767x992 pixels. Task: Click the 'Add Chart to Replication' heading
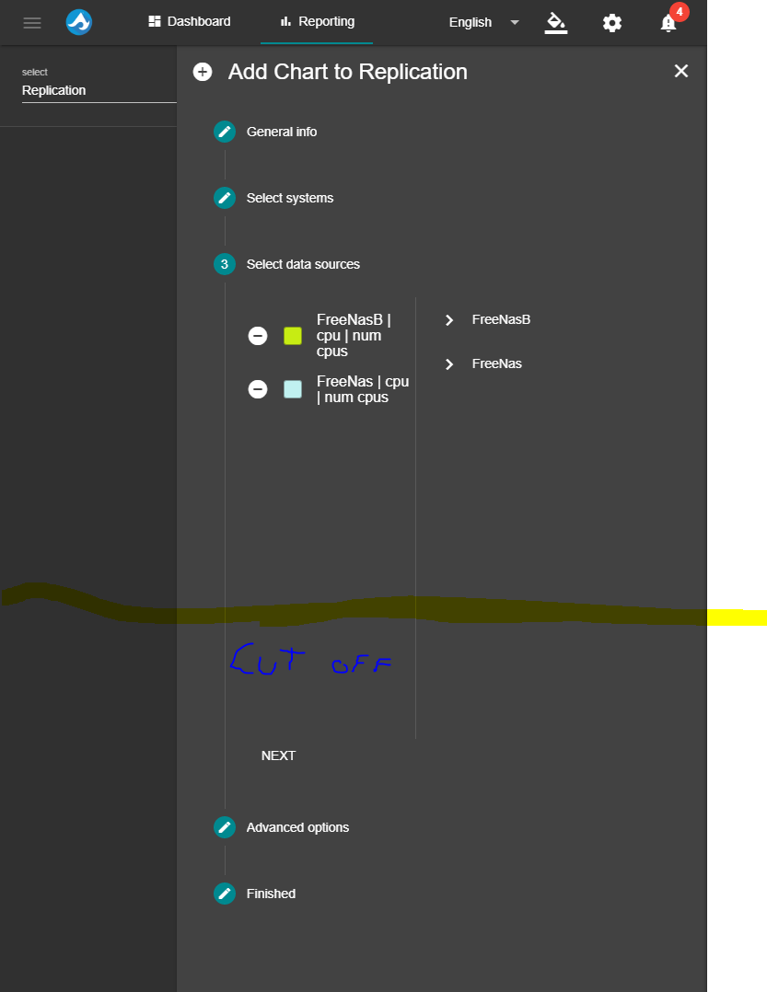(x=347, y=72)
